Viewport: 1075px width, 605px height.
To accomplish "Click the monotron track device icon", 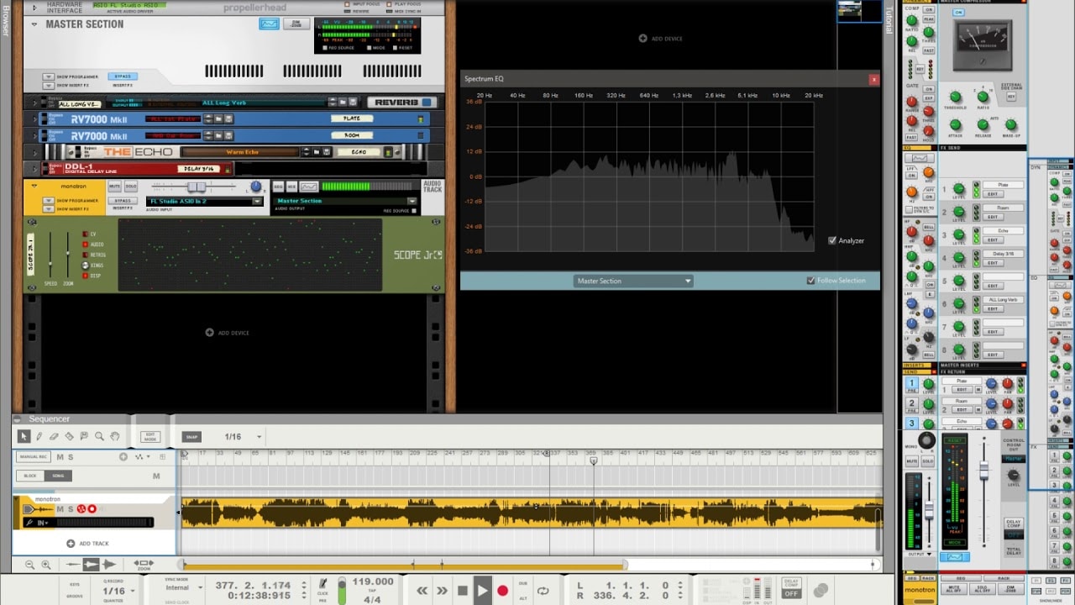I will pos(38,509).
